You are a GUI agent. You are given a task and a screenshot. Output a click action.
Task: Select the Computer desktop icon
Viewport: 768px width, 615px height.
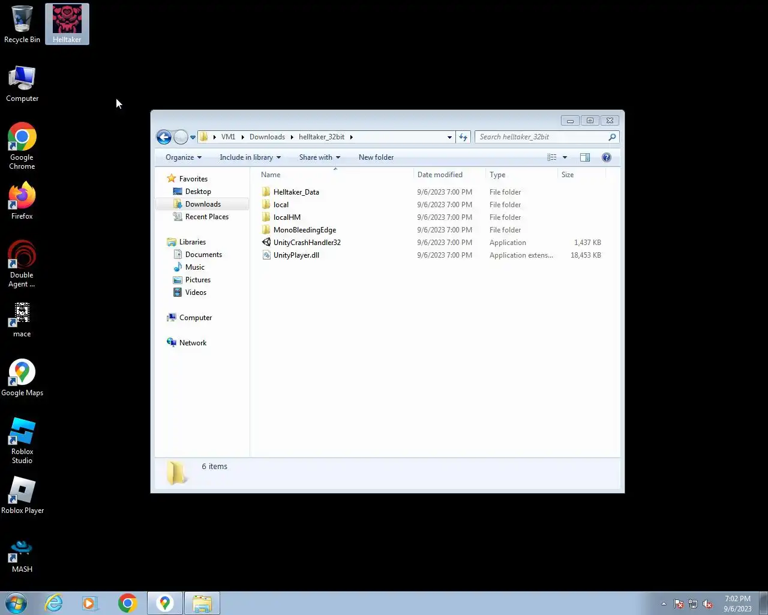[x=22, y=83]
